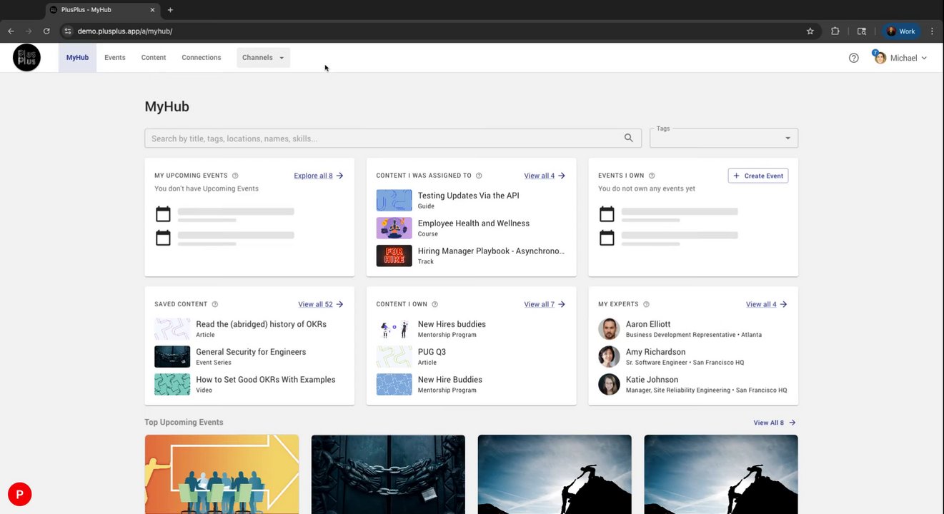Viewport: 944px width, 514px height.
Task: Show info for My Experts
Action: [647, 304]
